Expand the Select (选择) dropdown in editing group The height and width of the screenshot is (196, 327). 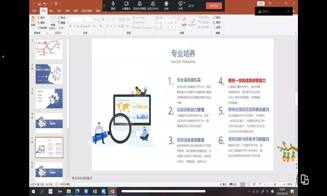[218, 27]
